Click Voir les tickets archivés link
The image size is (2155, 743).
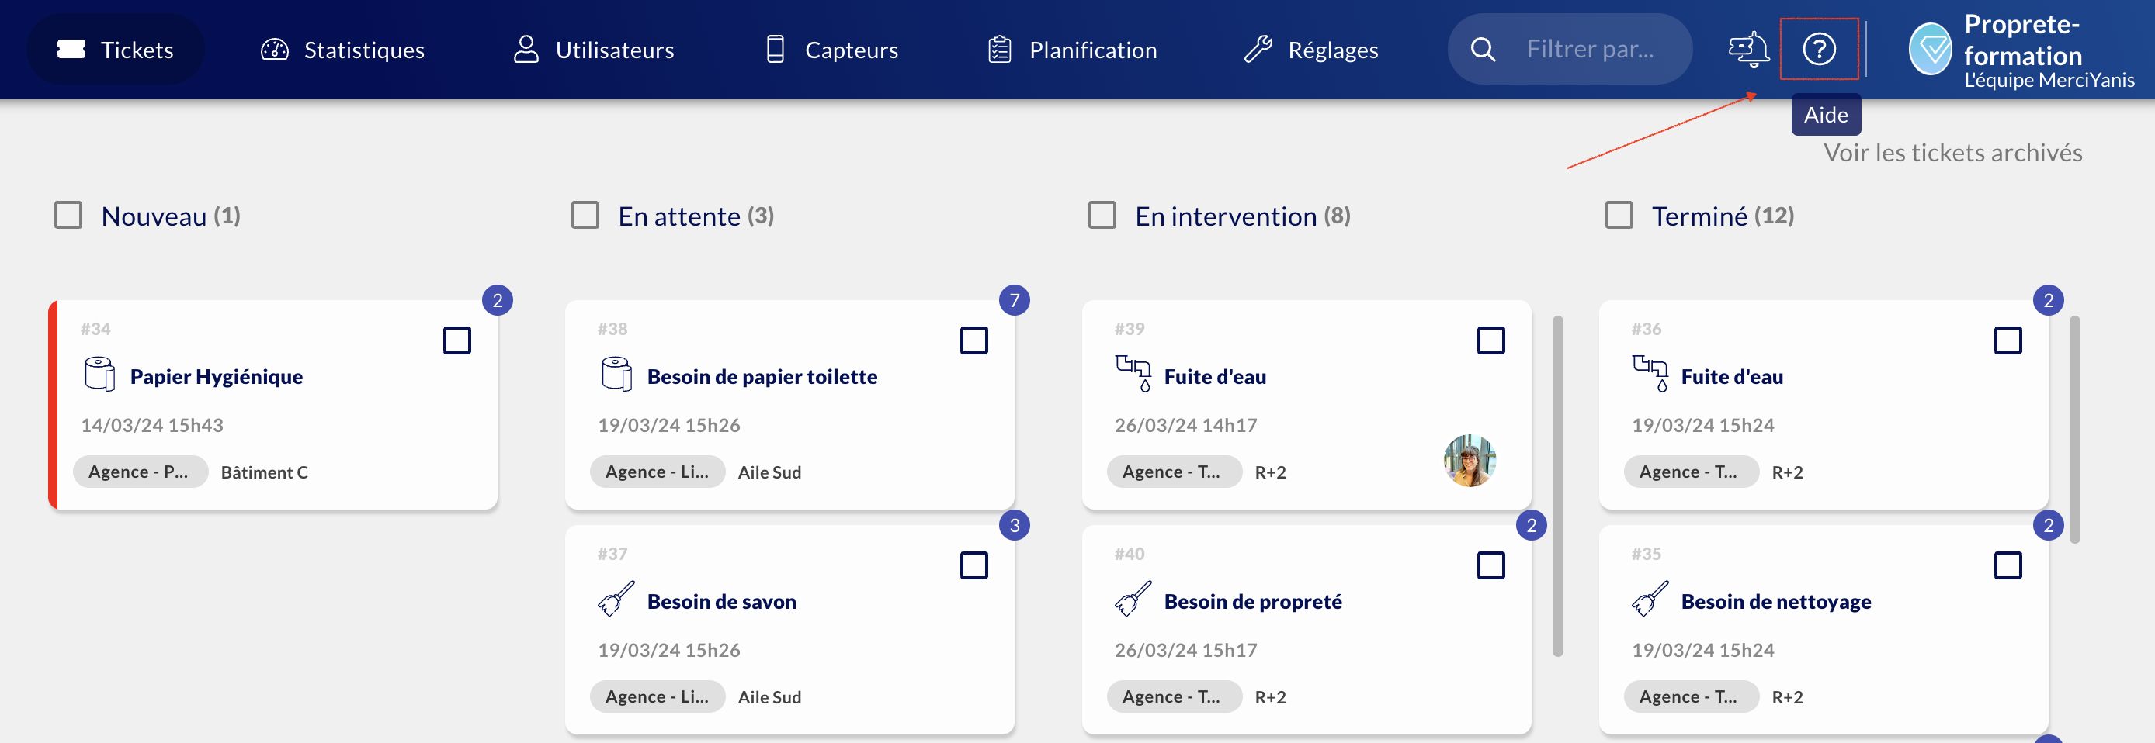click(1952, 153)
